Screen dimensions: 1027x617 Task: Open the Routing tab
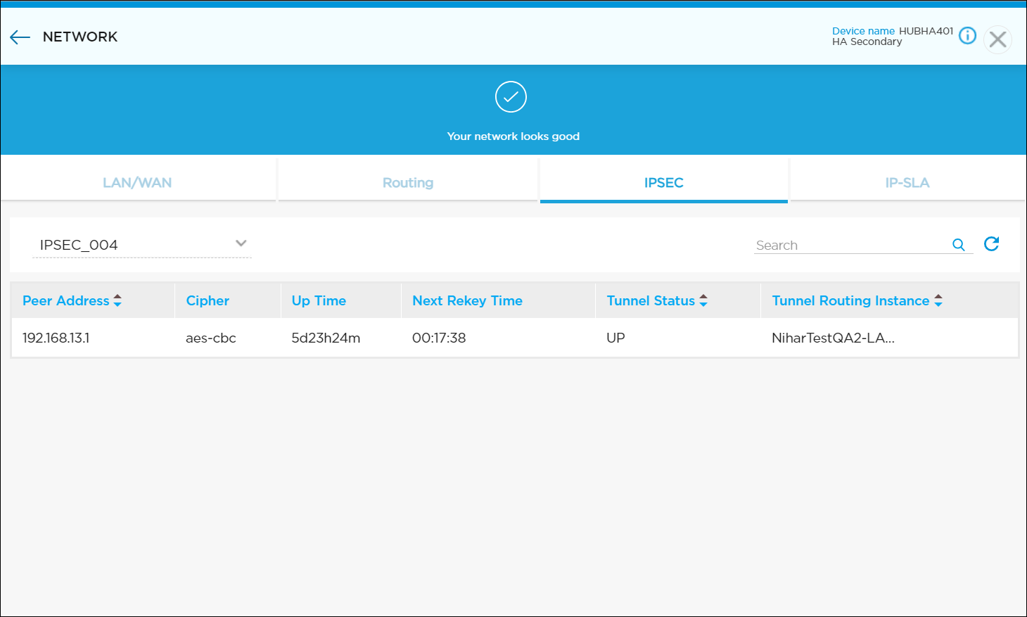[x=408, y=183]
